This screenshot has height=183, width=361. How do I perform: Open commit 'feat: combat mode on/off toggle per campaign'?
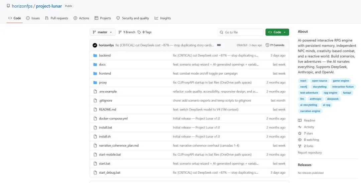pyautogui.click(x=205, y=74)
